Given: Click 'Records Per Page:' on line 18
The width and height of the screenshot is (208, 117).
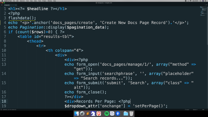Looking at the screenshot, I should [96, 101].
